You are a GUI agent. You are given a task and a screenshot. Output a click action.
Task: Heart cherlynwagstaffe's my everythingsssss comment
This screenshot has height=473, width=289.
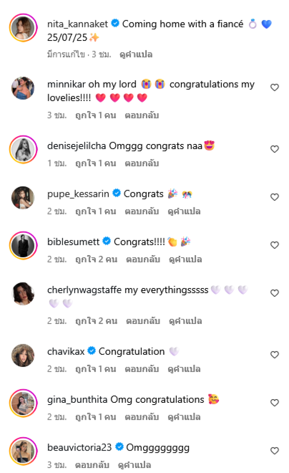pos(275,293)
